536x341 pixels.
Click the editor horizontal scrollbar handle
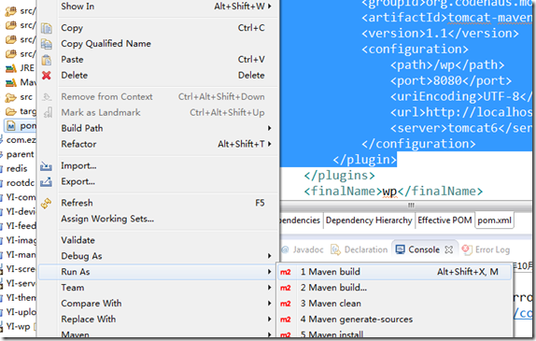[x=411, y=206]
